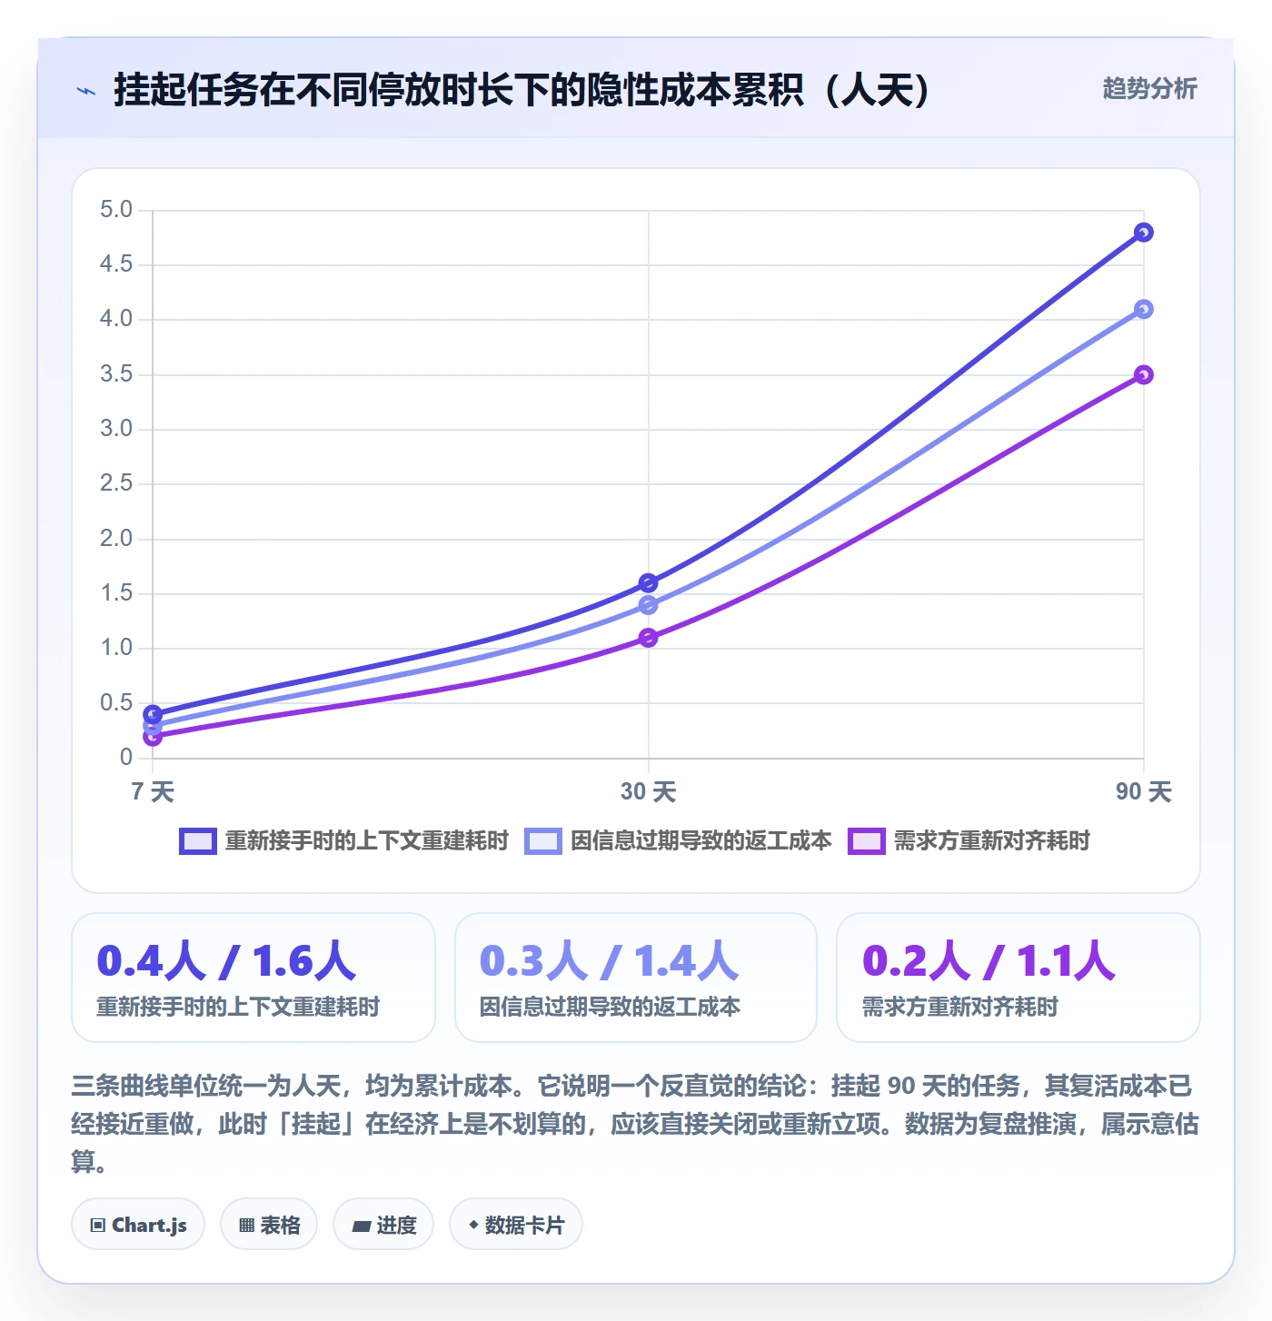Click the dark blue data point at 7 天

tap(153, 714)
